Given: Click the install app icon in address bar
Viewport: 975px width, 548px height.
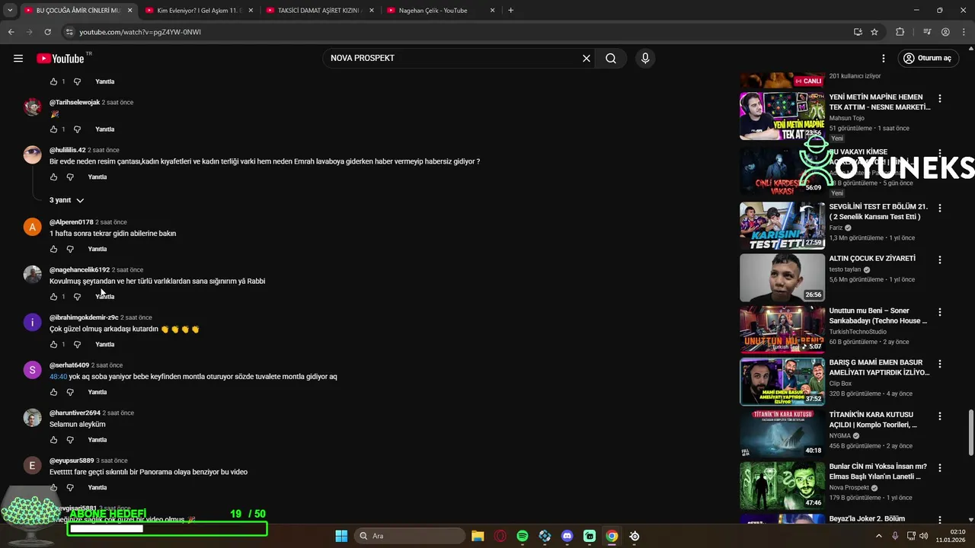Looking at the screenshot, I should 858,32.
